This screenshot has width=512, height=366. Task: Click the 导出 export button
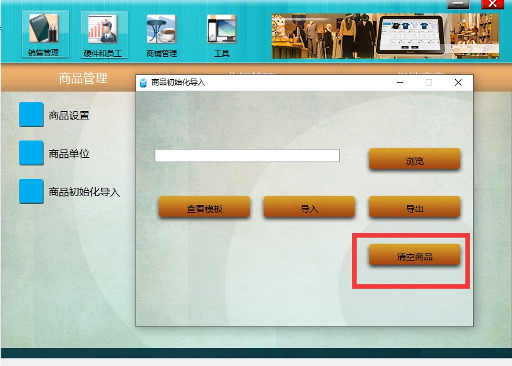click(415, 206)
